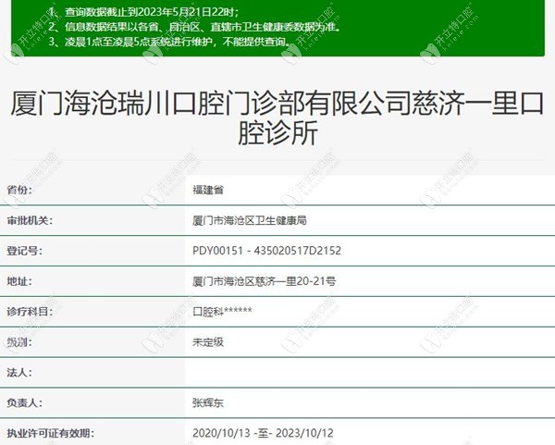
Task: Click the 审批机关 label
Action: pos(30,220)
